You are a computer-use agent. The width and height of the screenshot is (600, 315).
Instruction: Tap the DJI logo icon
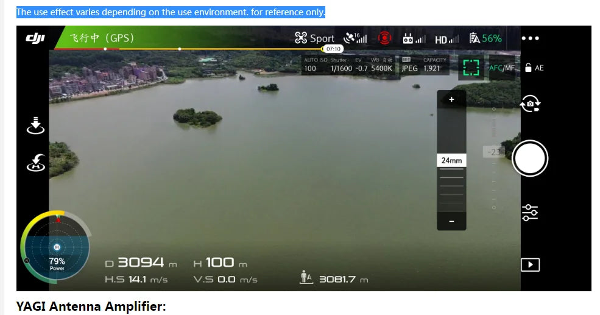coord(35,38)
